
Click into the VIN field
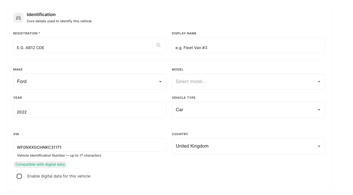coord(90,145)
